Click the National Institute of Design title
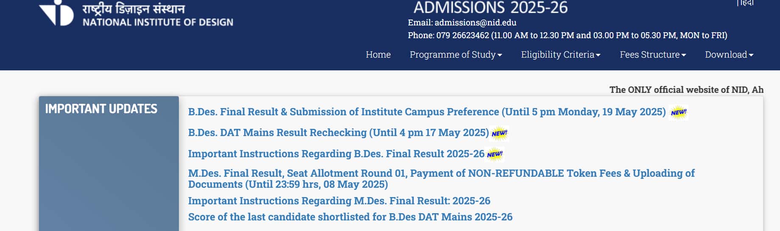The height and width of the screenshot is (231, 780). [x=158, y=22]
